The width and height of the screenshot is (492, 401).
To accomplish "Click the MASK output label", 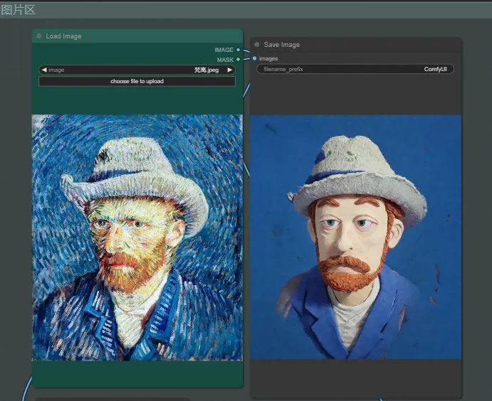I will click(x=225, y=60).
